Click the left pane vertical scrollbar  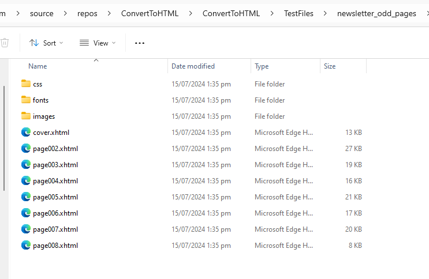pyautogui.click(x=5, y=138)
